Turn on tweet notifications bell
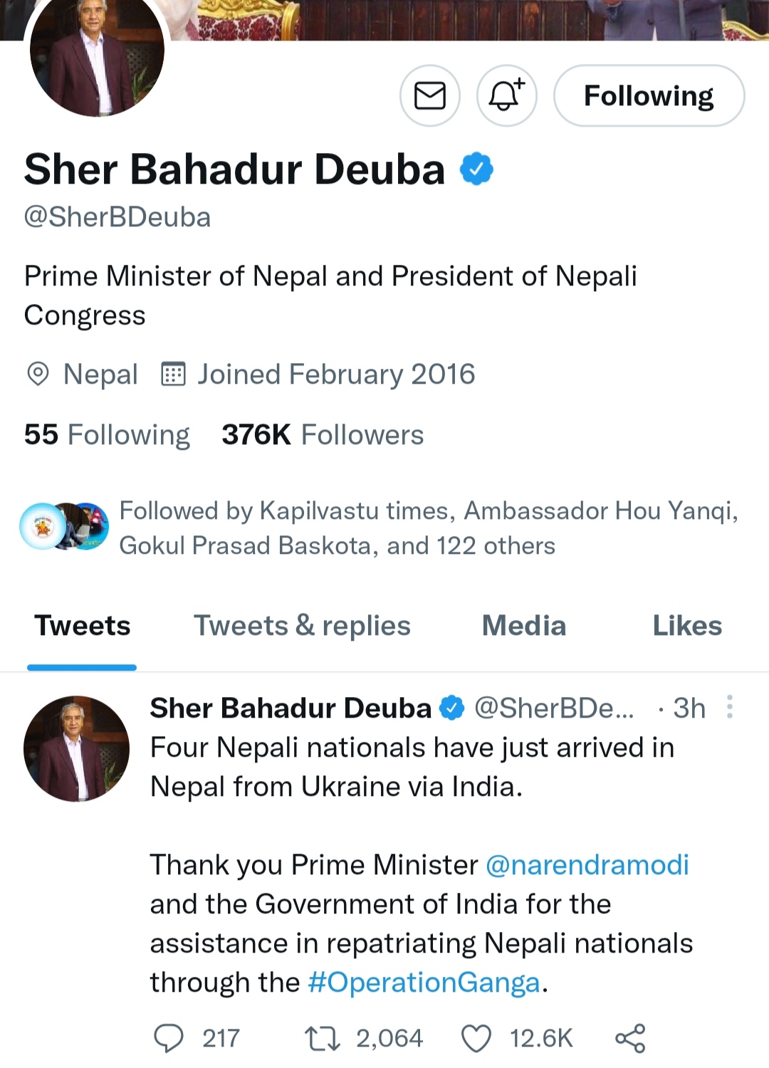This screenshot has width=769, height=1068. 506,95
